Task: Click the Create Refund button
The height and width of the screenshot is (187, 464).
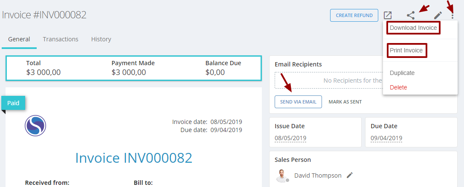Action: (354, 15)
